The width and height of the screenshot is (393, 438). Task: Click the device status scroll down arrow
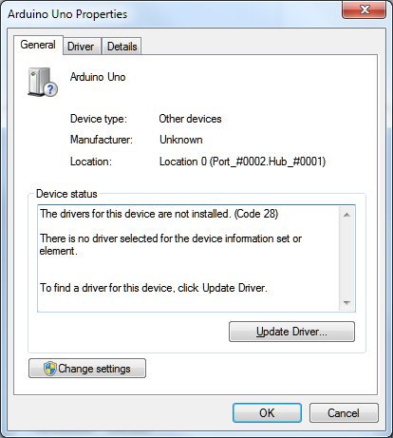pos(346,303)
